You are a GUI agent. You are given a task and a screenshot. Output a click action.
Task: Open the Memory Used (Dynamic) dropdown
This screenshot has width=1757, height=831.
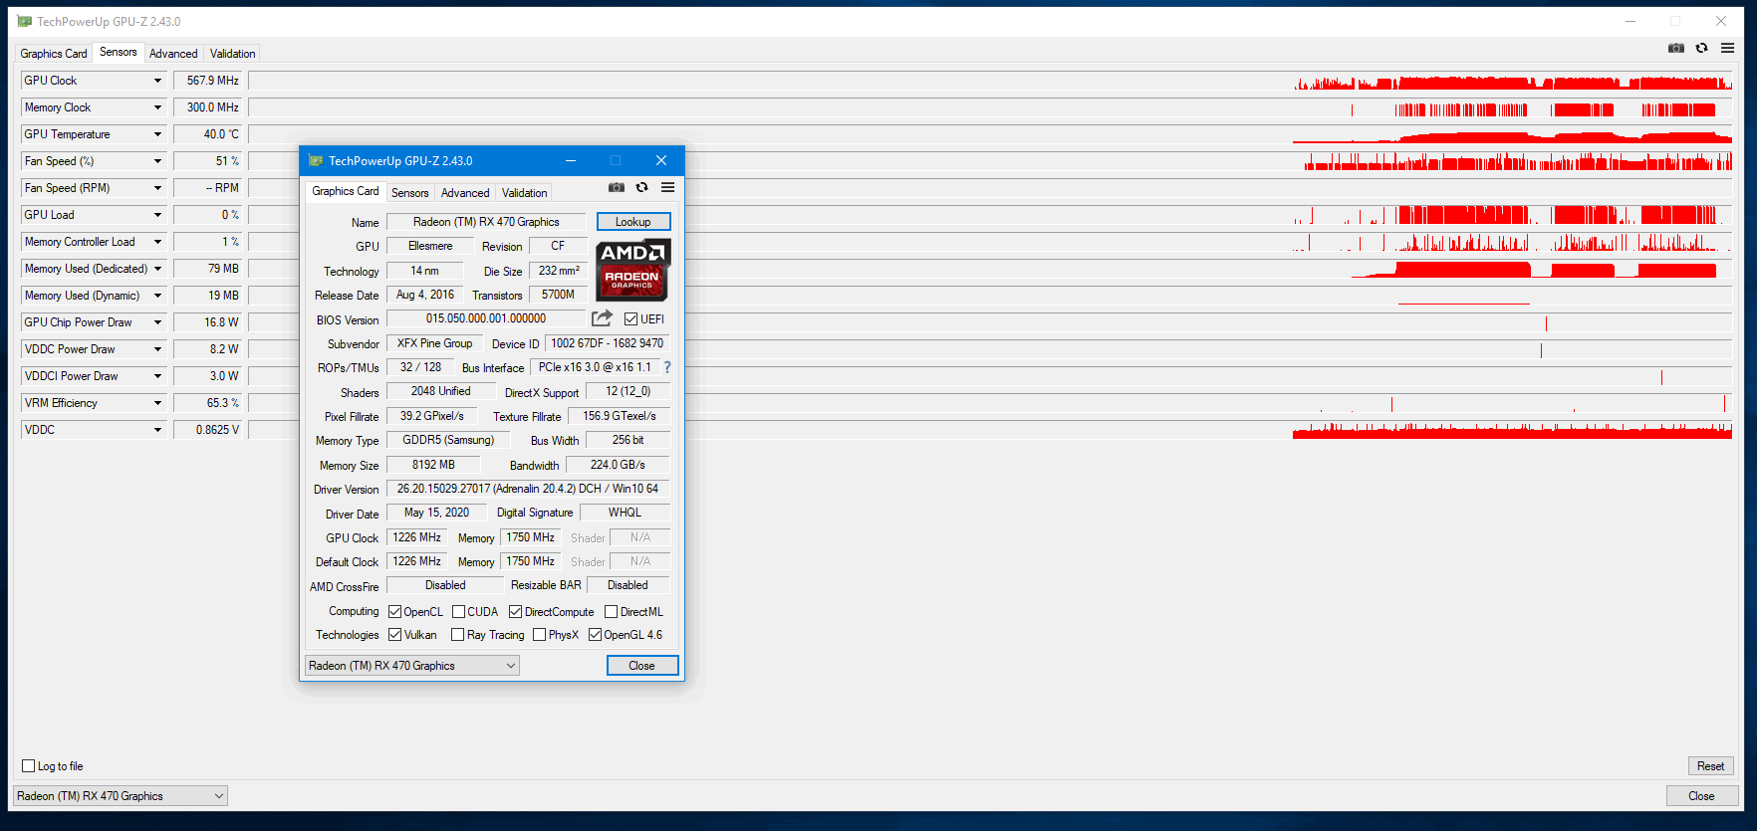tap(157, 296)
